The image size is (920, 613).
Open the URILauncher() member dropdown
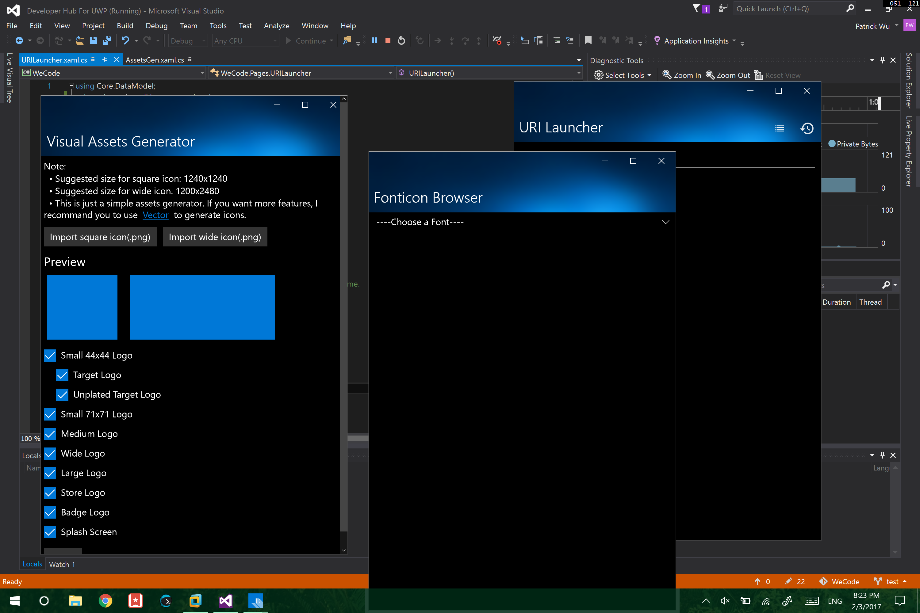click(x=489, y=73)
